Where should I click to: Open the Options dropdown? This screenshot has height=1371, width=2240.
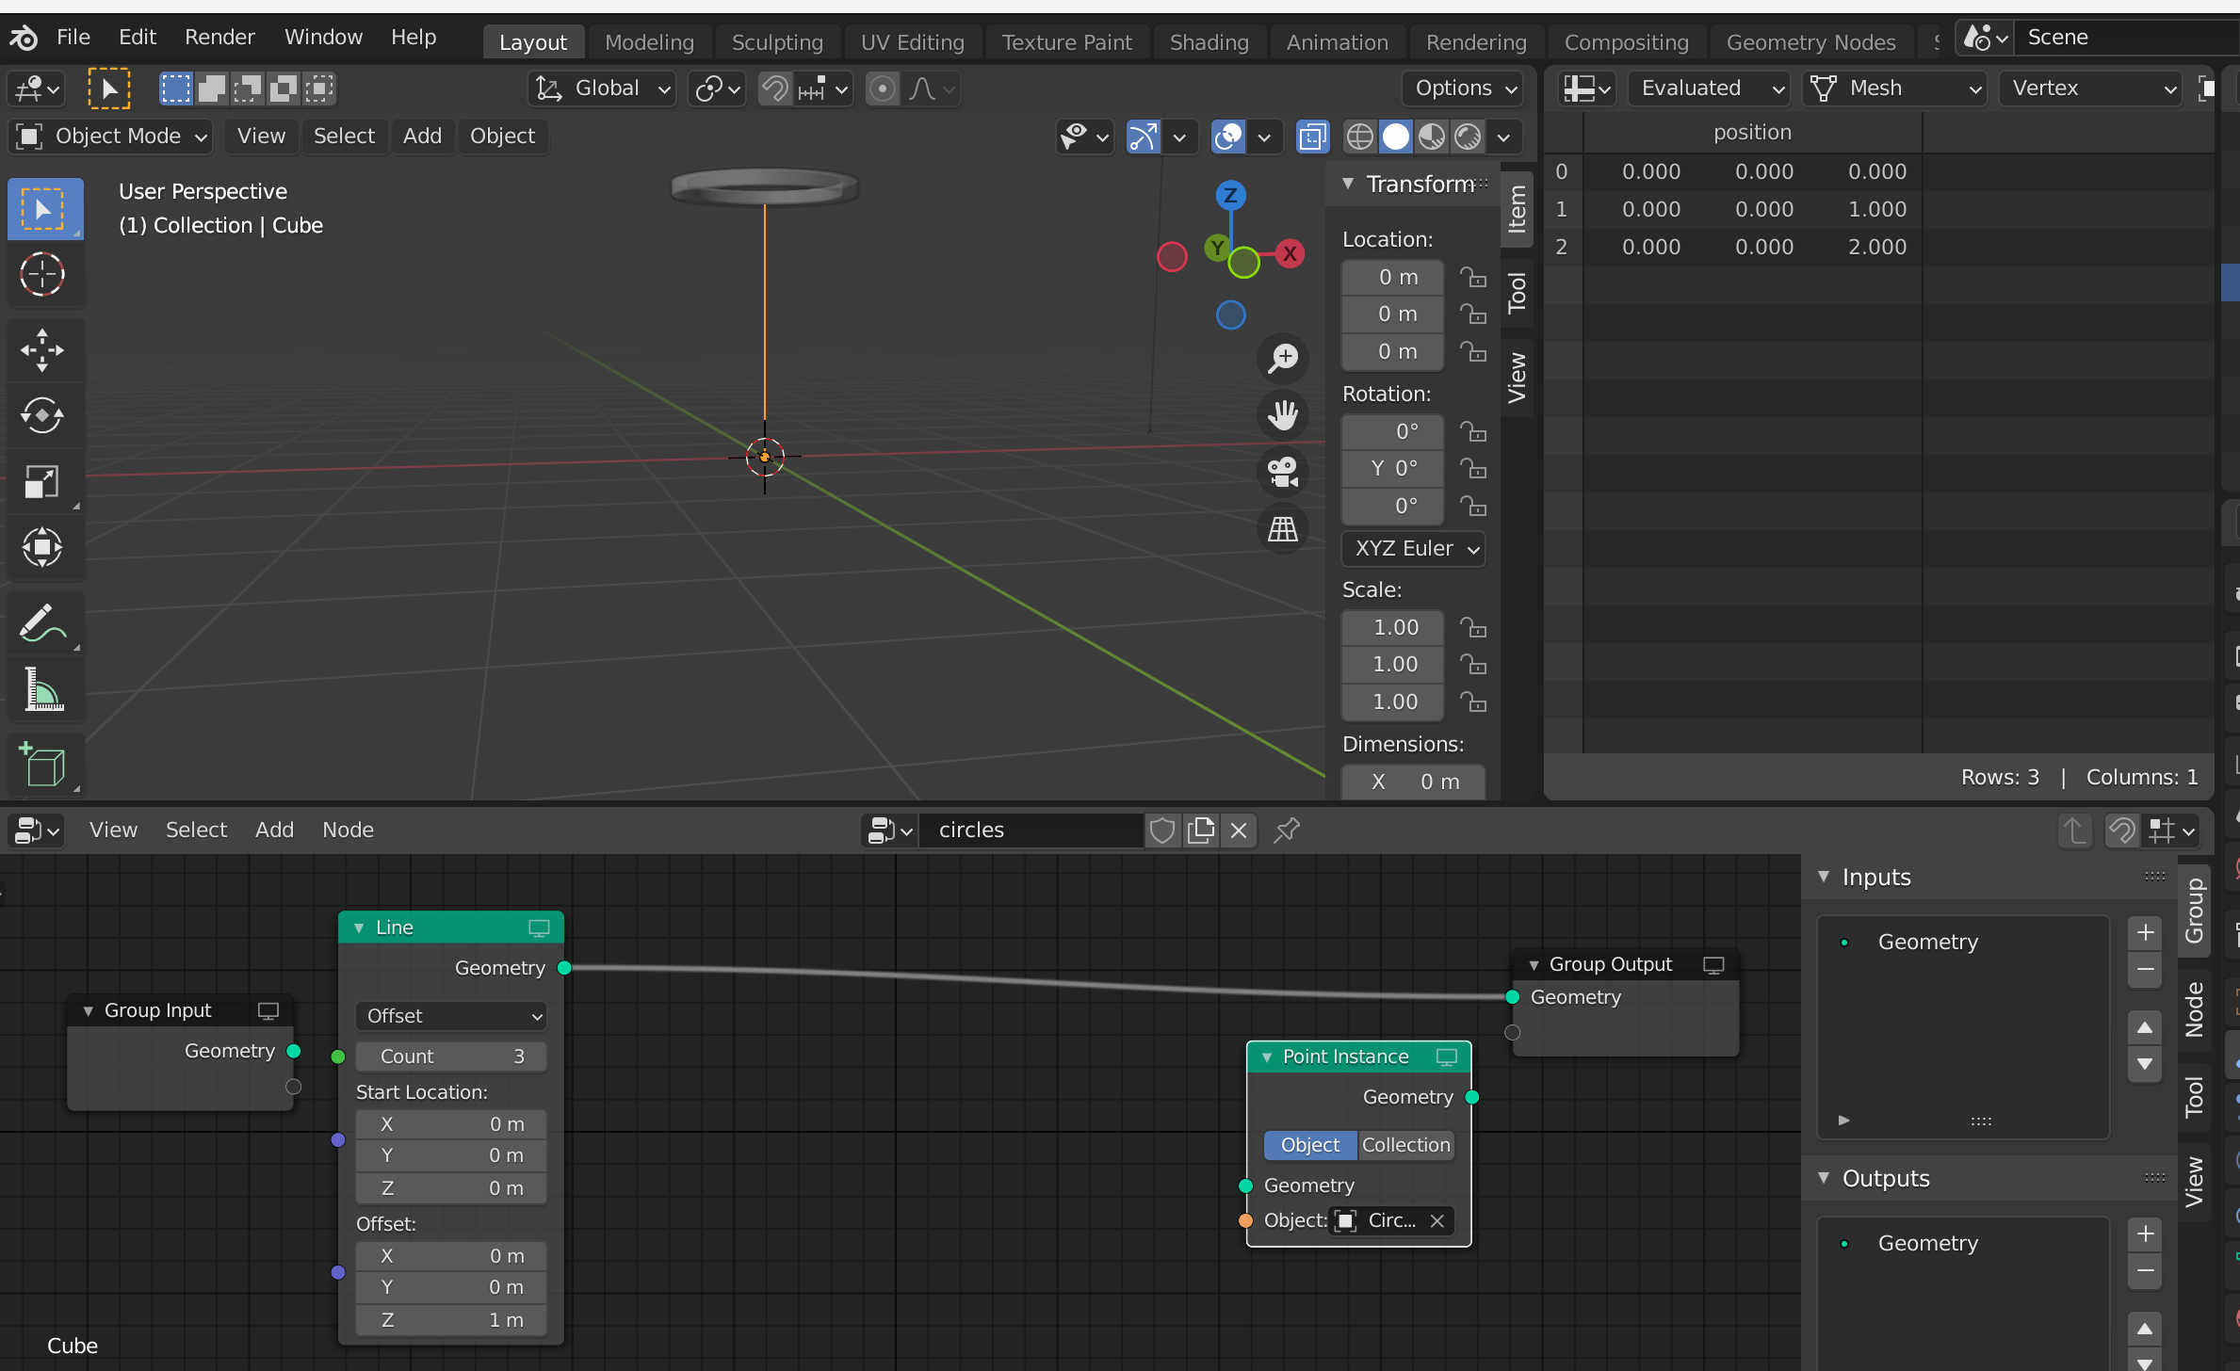point(1463,89)
